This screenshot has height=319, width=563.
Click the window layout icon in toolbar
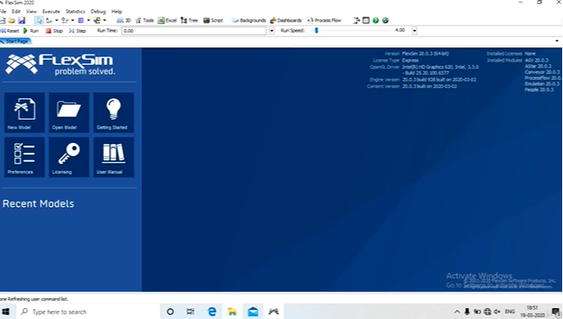[366, 21]
